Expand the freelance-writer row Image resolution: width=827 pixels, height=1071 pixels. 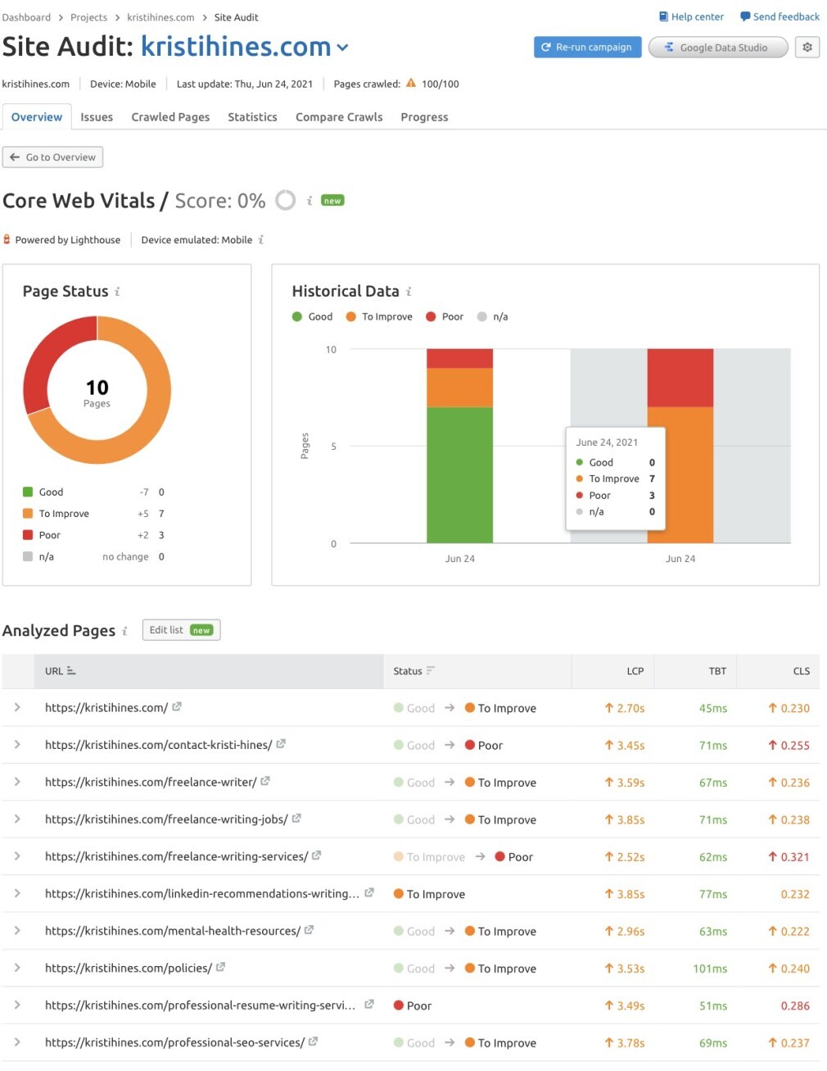point(17,782)
